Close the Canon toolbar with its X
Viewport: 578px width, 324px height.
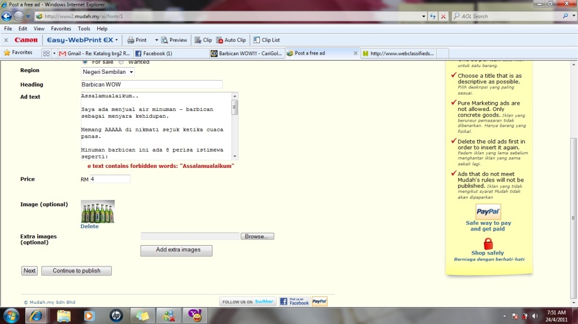click(x=6, y=40)
